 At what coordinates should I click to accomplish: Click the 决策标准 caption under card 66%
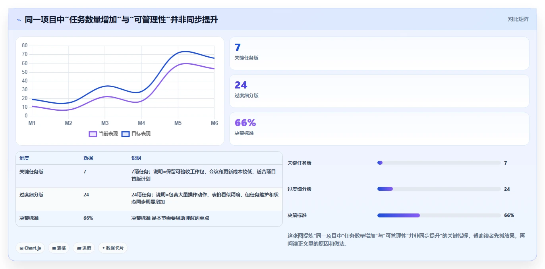[244, 133]
